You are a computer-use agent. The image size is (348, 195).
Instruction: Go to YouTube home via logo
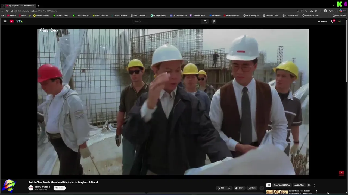[16, 21]
